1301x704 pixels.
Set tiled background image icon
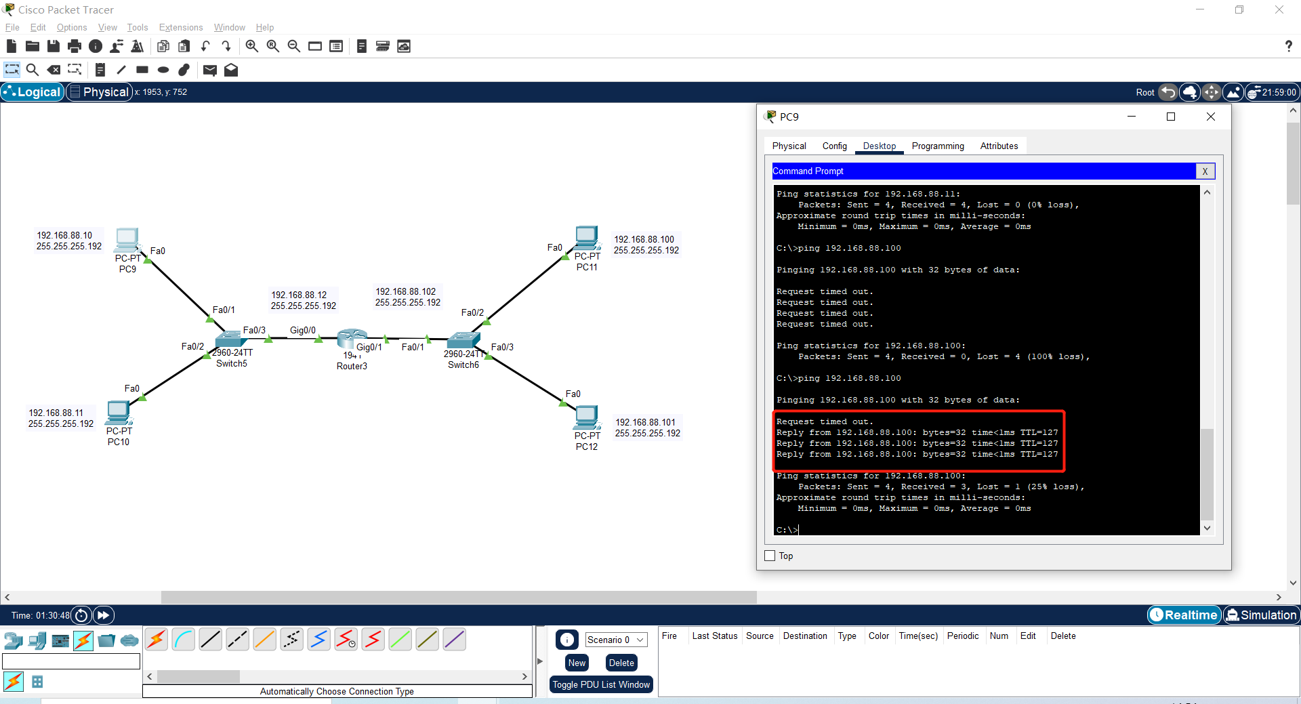pos(1233,92)
